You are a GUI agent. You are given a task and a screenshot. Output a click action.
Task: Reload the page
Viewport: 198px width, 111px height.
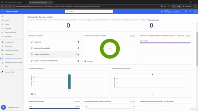click(x=10, y=6)
